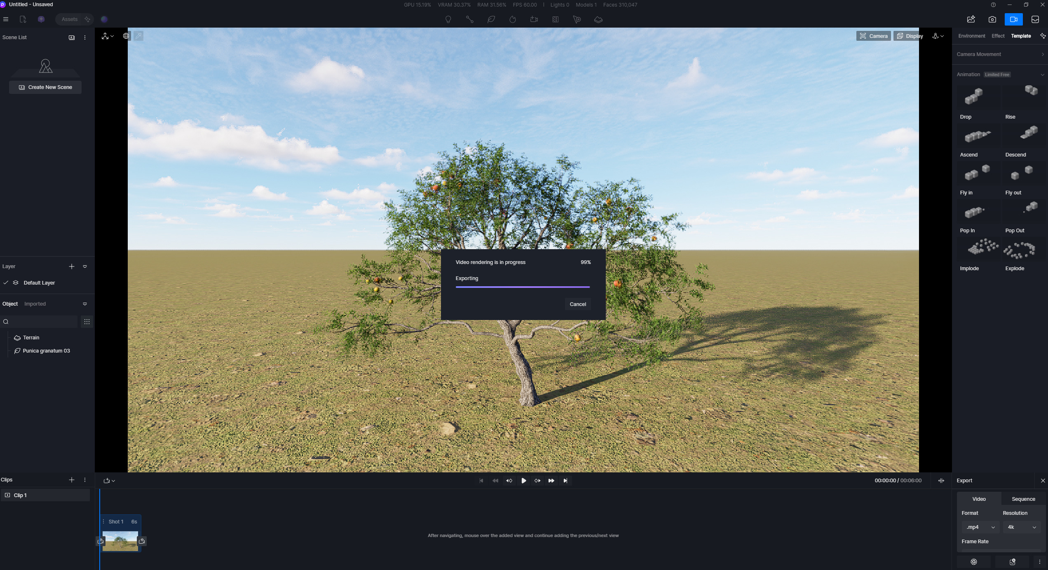Toggle the Display mode button
The image size is (1048, 570).
tap(910, 36)
